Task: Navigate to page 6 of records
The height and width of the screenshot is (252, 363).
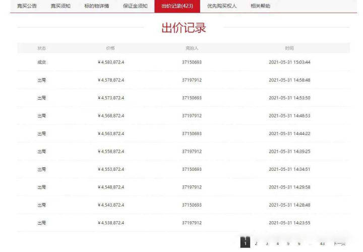Action: (299, 243)
